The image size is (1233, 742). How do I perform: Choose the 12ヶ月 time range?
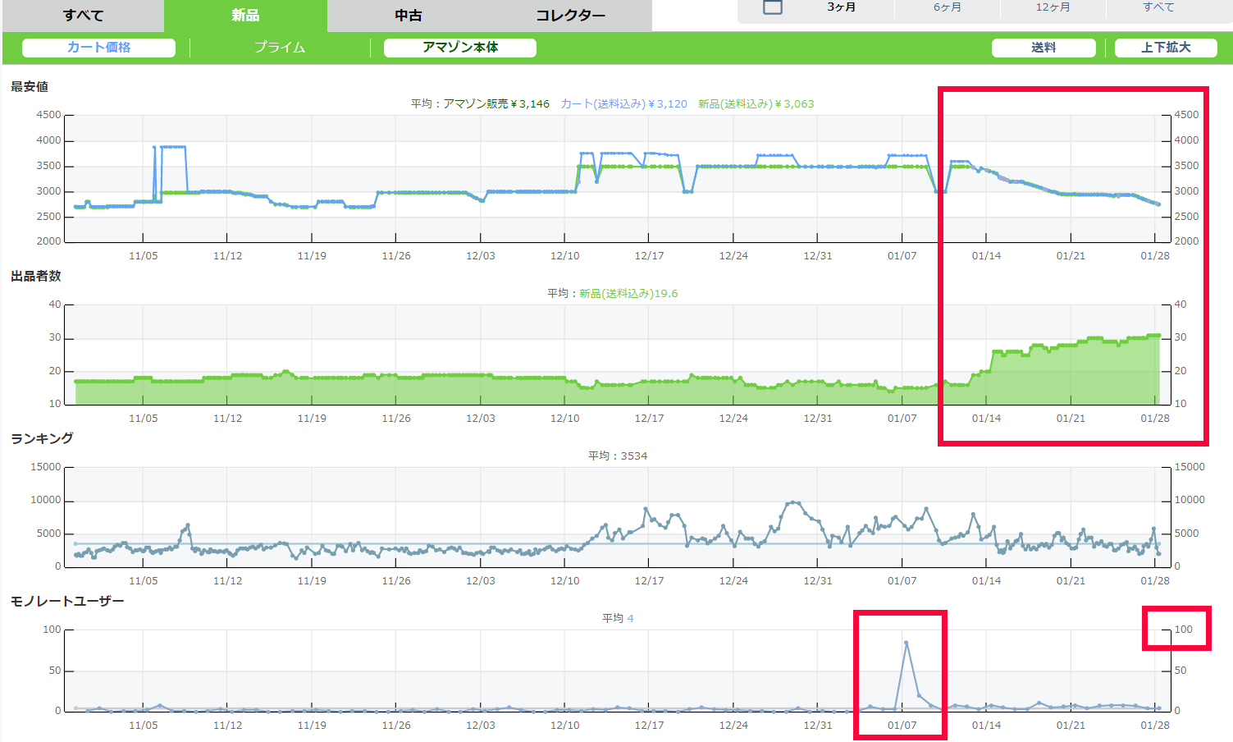coord(1053,7)
